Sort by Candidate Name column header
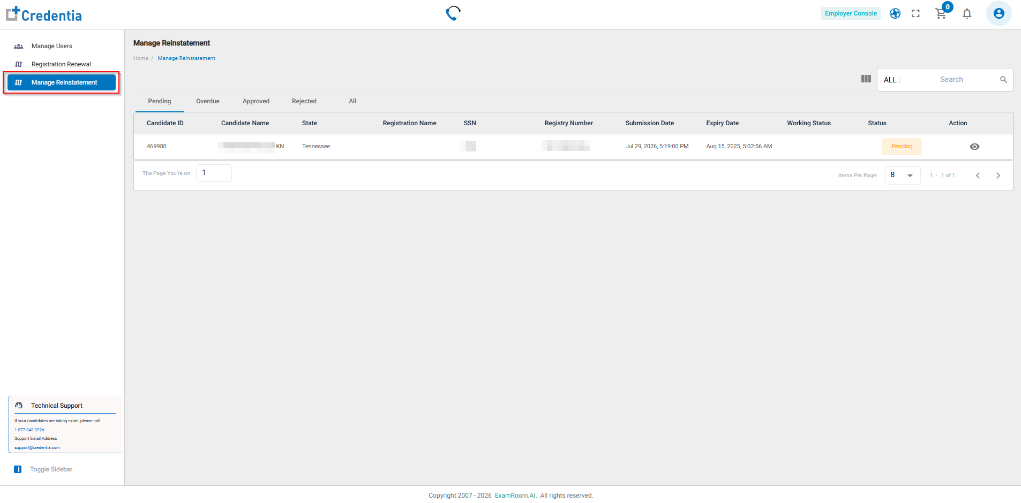This screenshot has height=503, width=1021. (245, 123)
